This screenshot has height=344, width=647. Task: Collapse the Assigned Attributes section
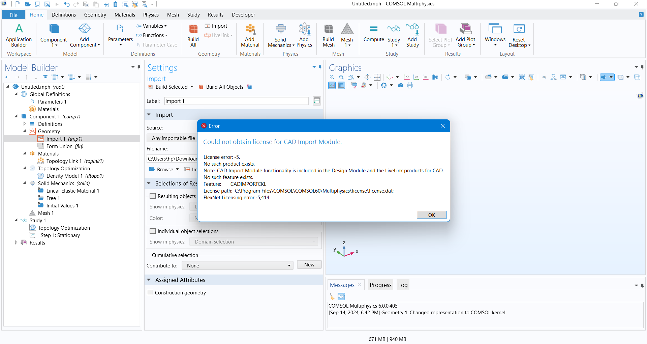[x=149, y=280]
